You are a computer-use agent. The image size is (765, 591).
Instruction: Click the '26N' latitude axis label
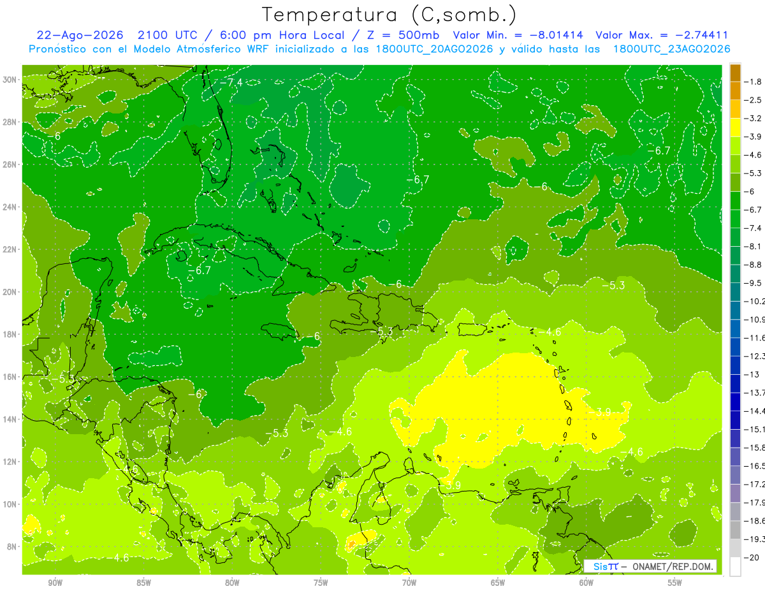(x=11, y=164)
